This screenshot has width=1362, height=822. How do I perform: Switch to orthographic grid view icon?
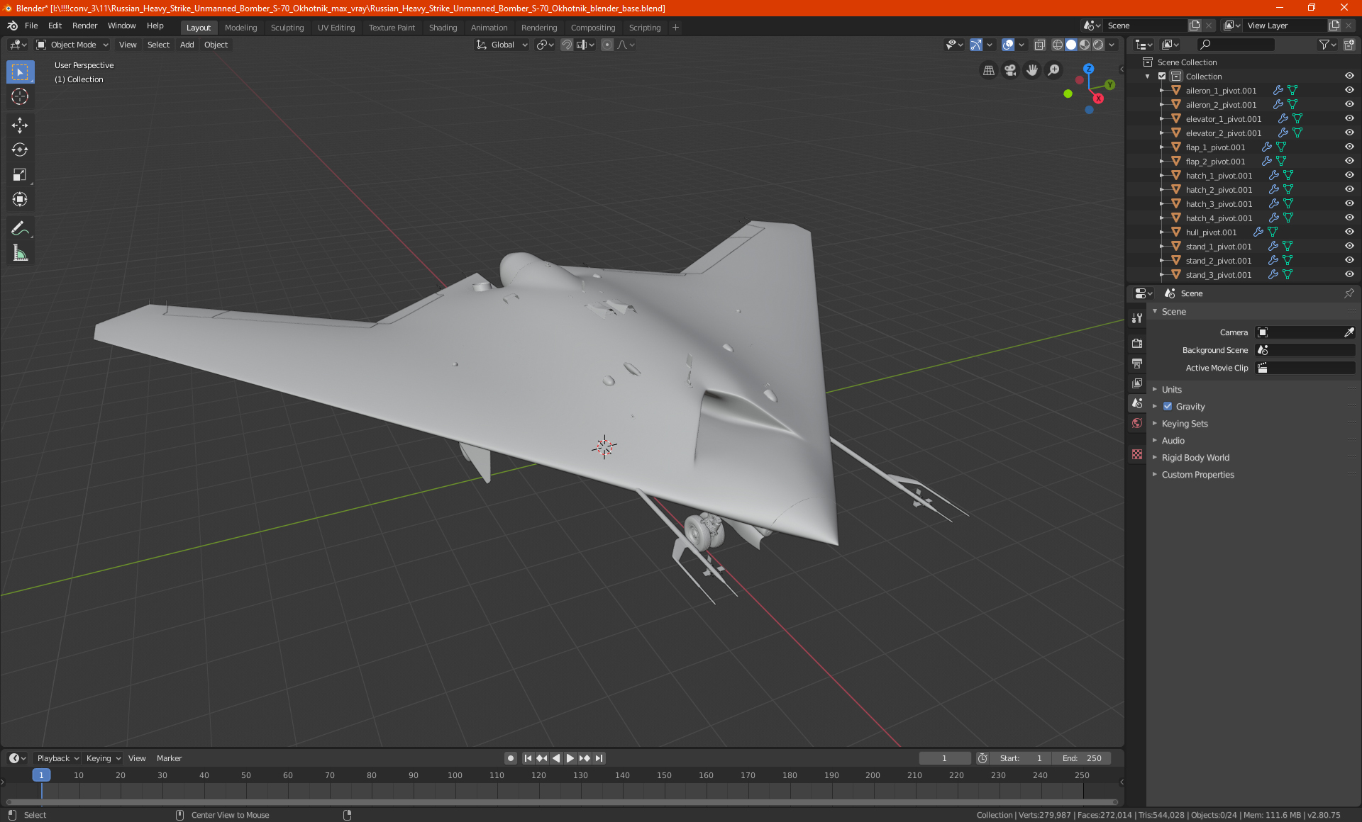(988, 70)
